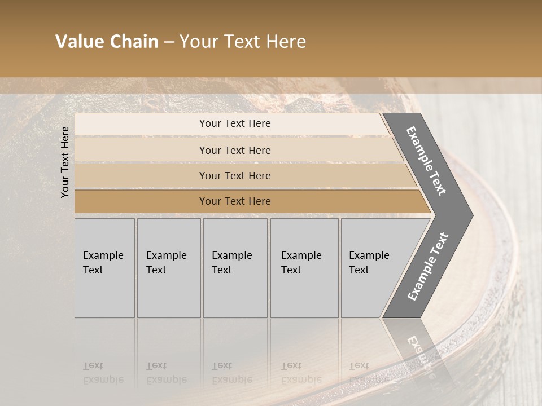Select the first Example Text box
Image resolution: width=542 pixels, height=406 pixels.
click(x=104, y=268)
